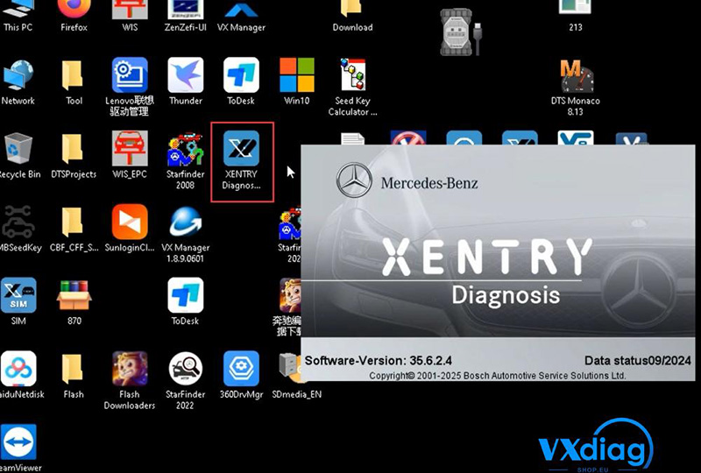The height and width of the screenshot is (473, 701).
Task: Open the Seed Key Calculator shortcut
Action: point(353,88)
